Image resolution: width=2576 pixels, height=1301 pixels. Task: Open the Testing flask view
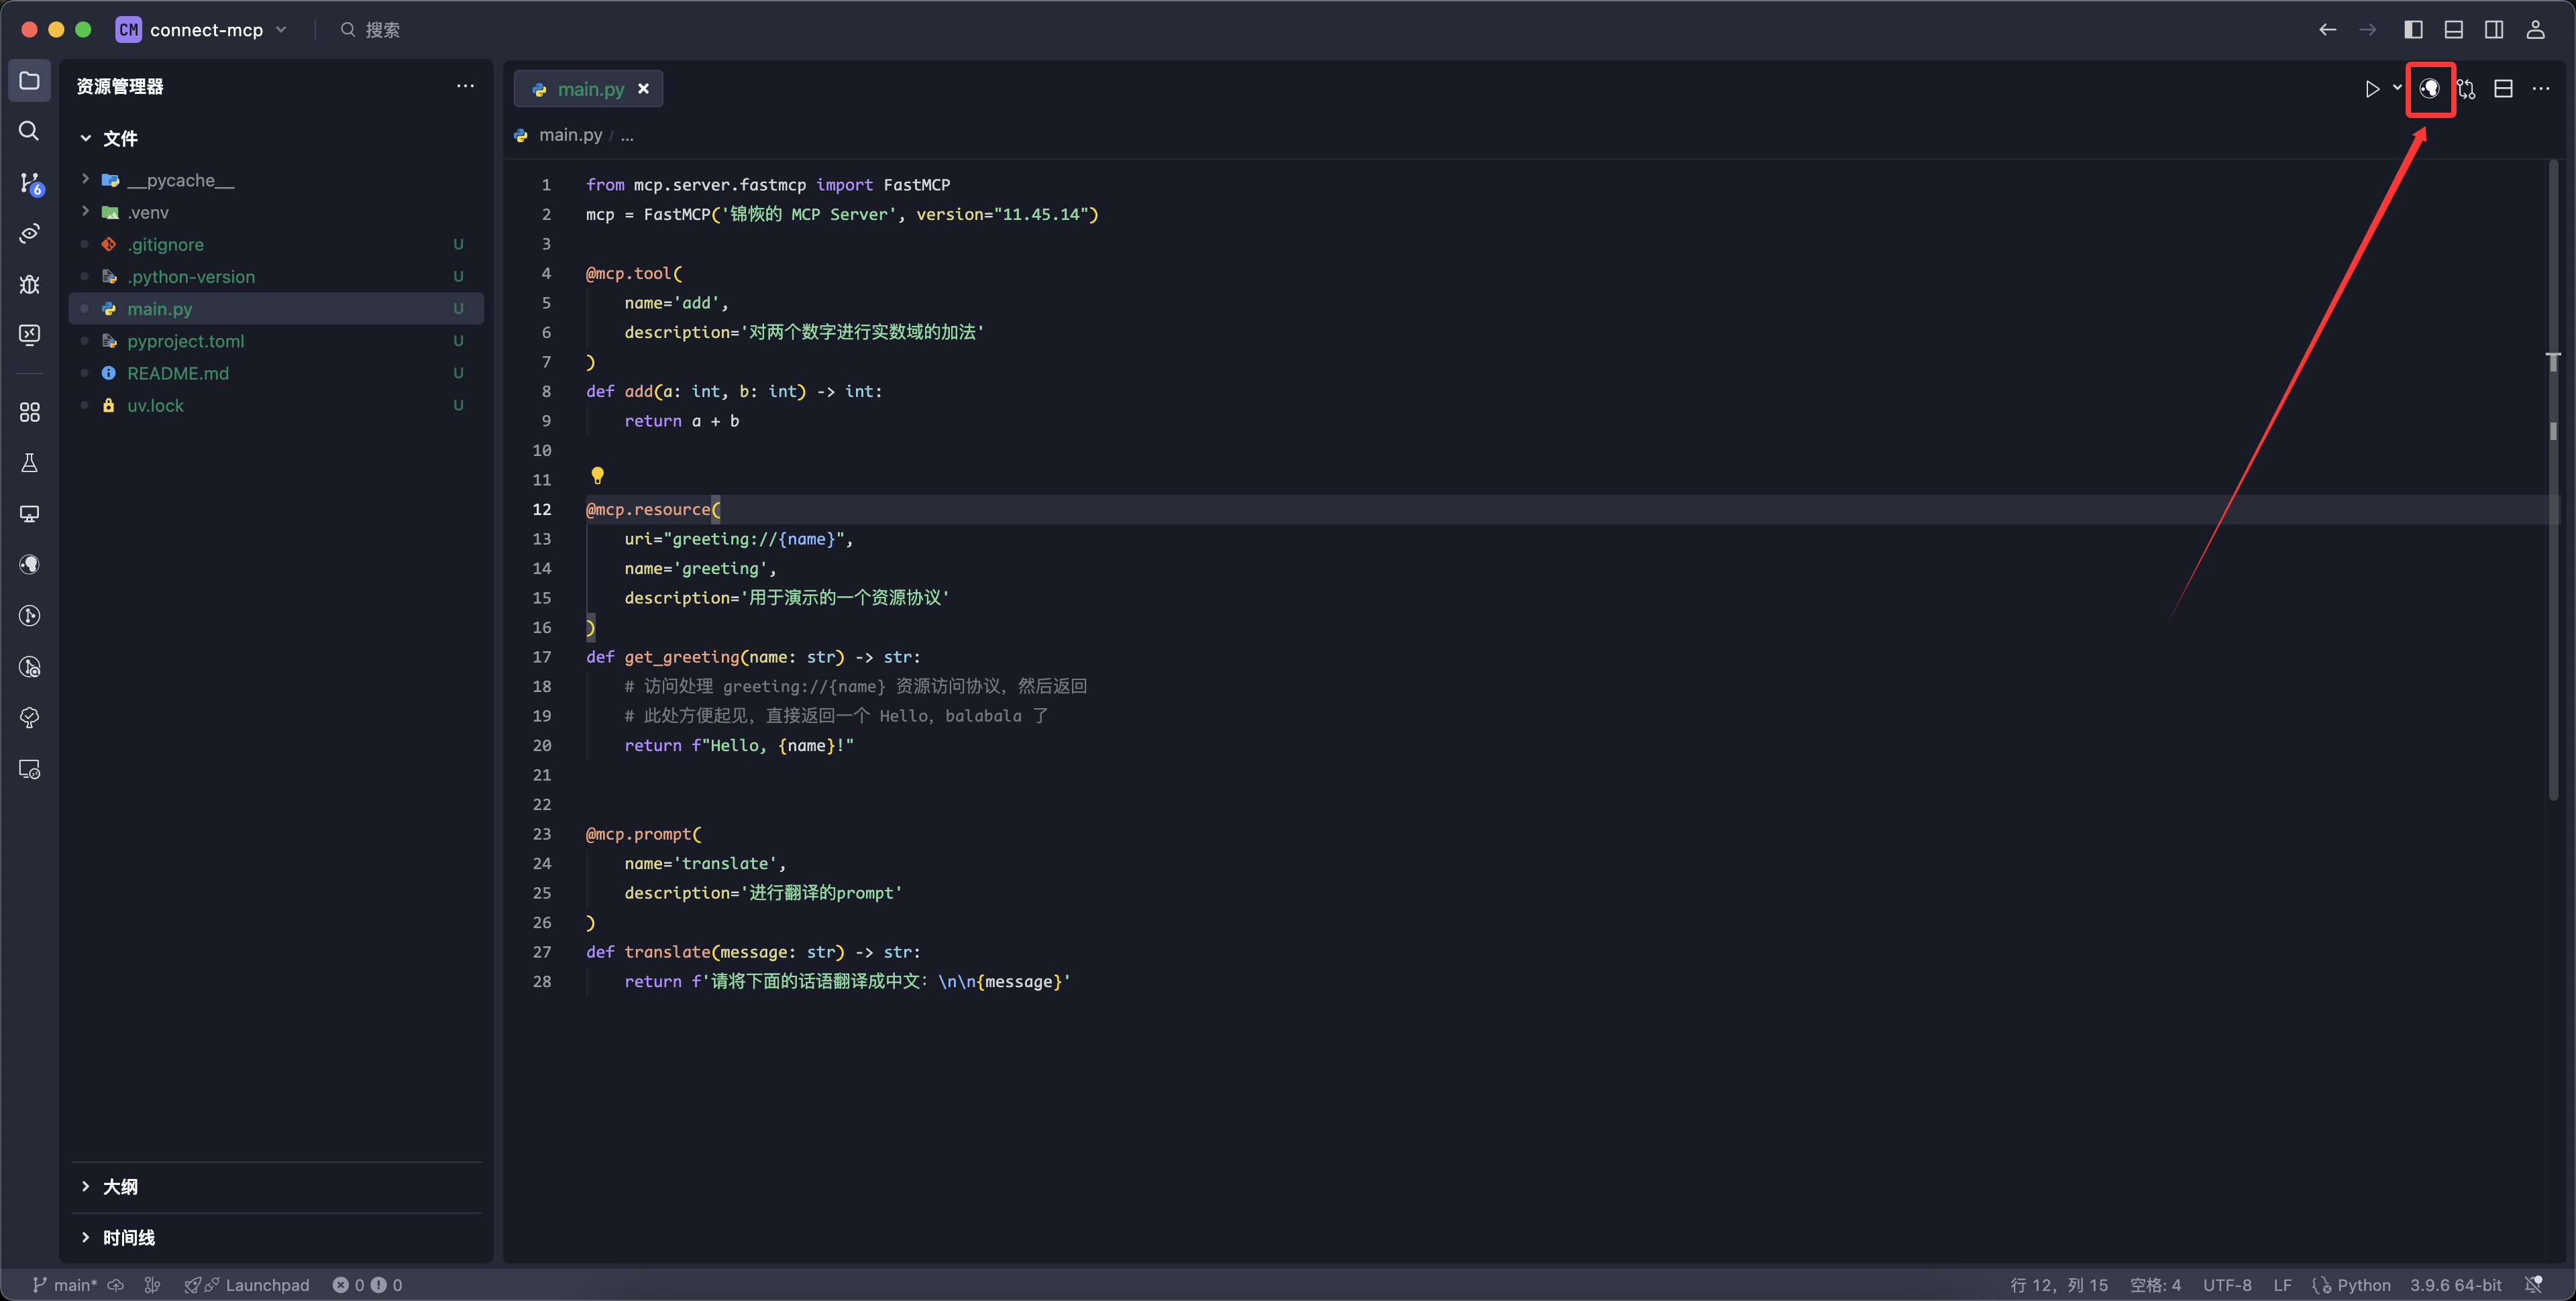[x=29, y=463]
